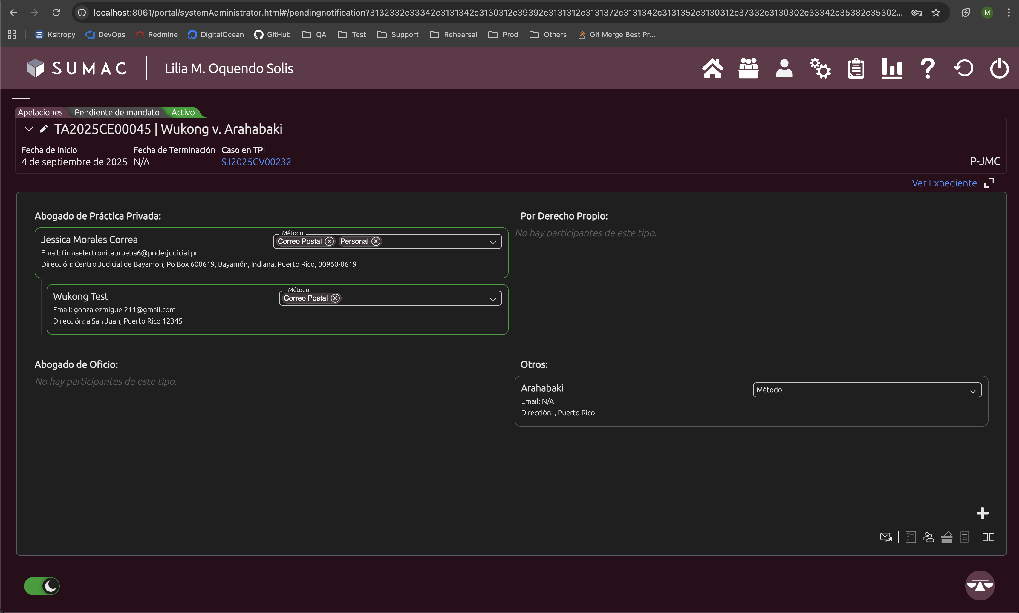
Task: Toggle the dark mode switch
Action: tap(42, 586)
